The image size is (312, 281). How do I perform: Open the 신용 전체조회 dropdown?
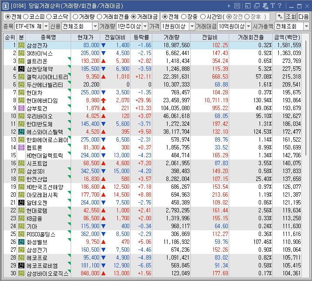pyautogui.click(x=95, y=26)
